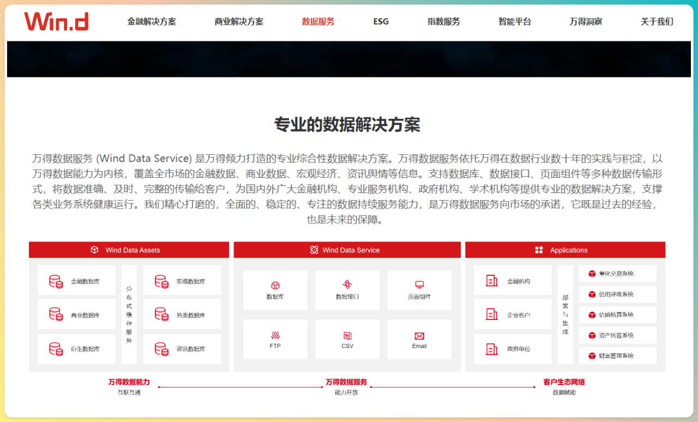The height and width of the screenshot is (422, 698).
Task: Open the 商业解决方案 menu
Action: coord(239,22)
